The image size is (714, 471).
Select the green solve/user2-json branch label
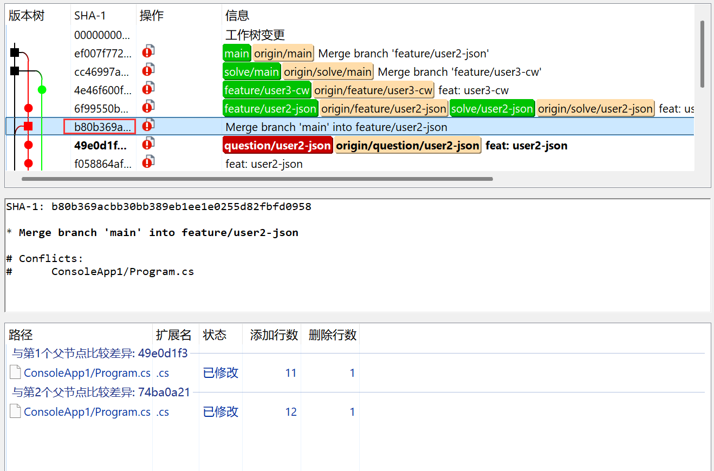492,108
